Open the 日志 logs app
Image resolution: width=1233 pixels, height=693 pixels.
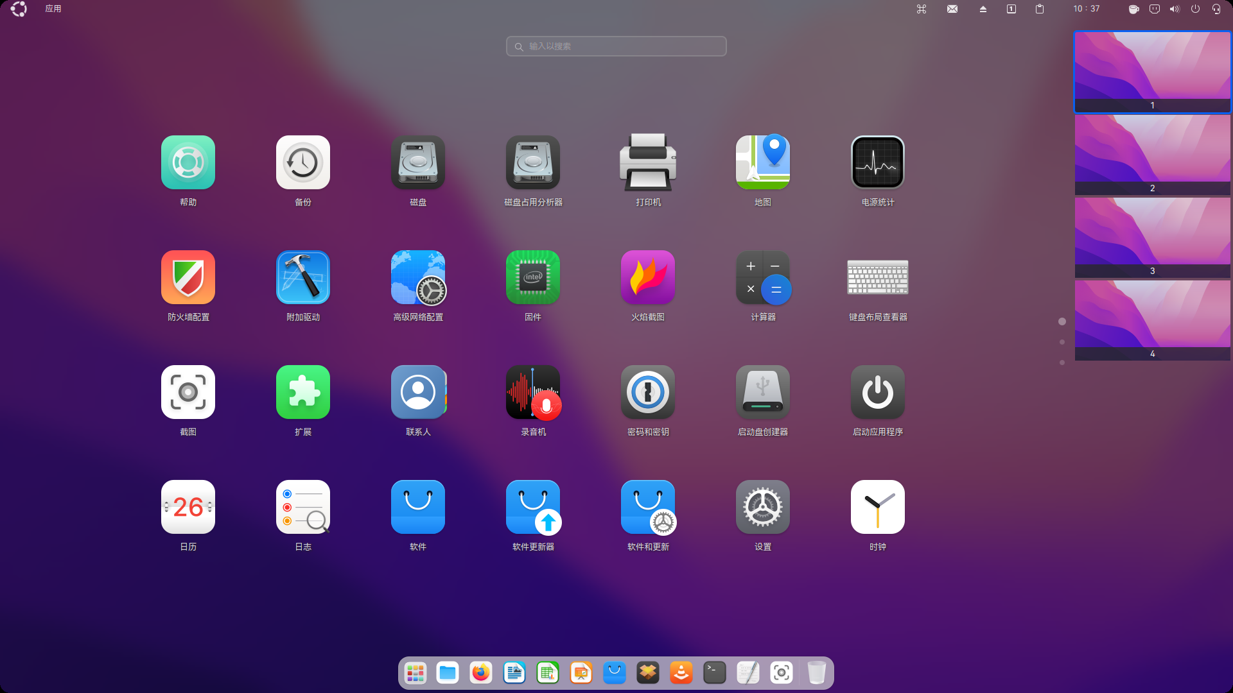click(x=303, y=507)
